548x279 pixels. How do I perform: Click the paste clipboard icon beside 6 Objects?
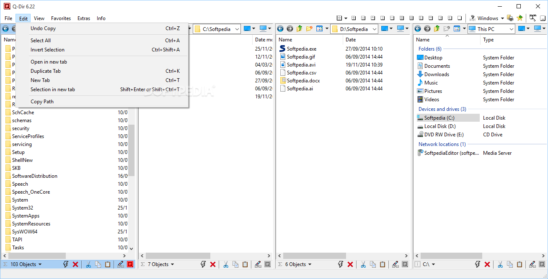(383, 264)
